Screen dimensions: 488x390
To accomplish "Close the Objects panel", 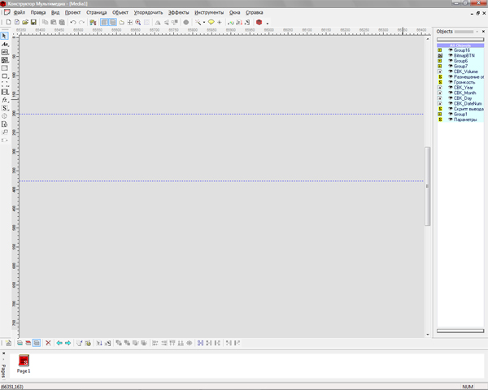I will click(x=483, y=32).
